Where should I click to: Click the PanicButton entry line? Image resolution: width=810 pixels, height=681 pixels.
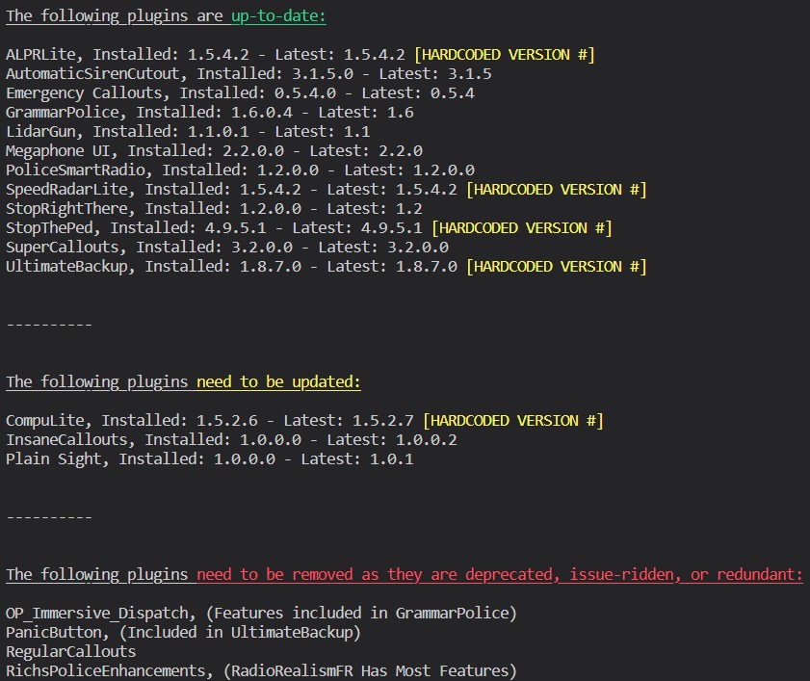point(183,633)
